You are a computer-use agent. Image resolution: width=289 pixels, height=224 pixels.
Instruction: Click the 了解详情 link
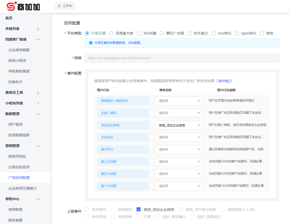tap(222, 81)
